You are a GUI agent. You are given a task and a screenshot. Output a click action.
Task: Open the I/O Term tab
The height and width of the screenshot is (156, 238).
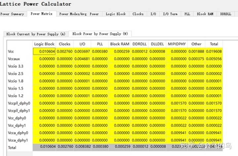click(x=170, y=14)
